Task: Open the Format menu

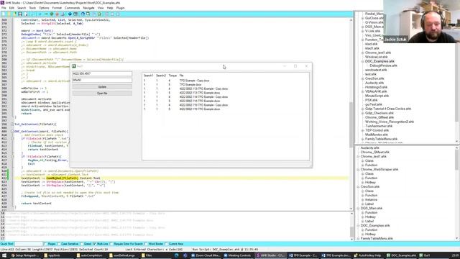Action: click(x=57, y=8)
